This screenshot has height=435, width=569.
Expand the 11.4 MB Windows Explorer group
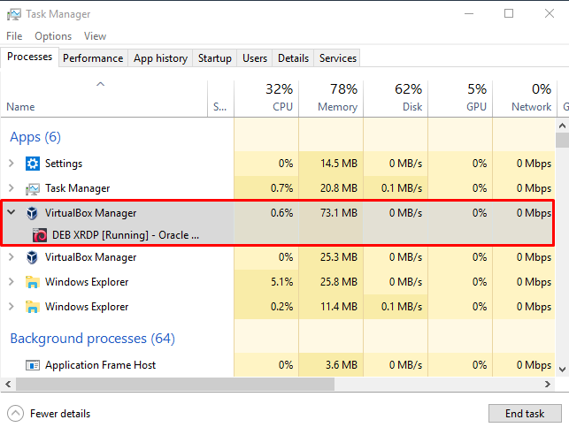tap(12, 306)
